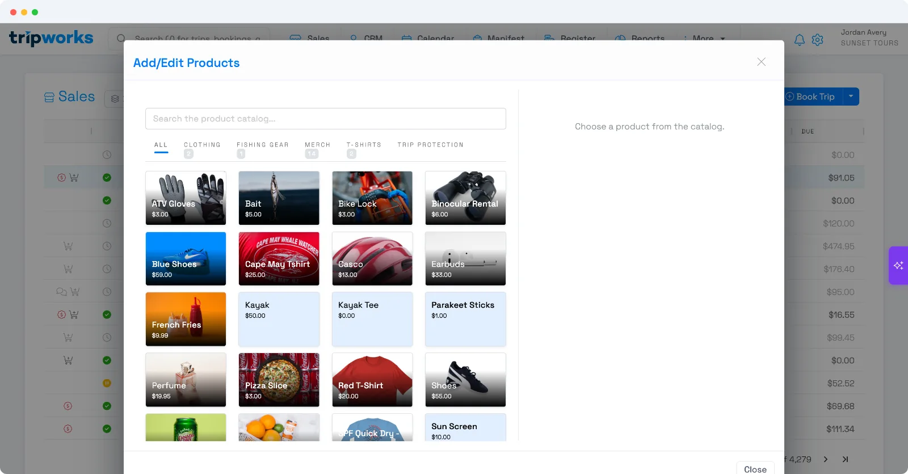The image size is (908, 474).
Task: Click the $91.05 due amount
Action: click(841, 178)
